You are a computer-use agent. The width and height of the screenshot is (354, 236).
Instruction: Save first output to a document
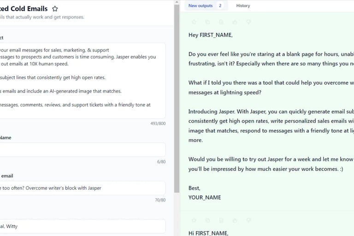coord(221,22)
